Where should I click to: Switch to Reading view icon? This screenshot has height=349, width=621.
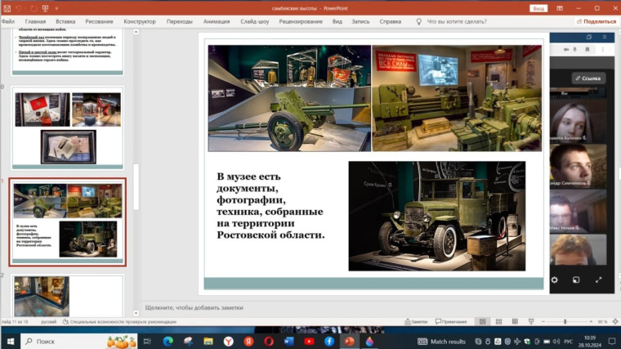(x=515, y=322)
